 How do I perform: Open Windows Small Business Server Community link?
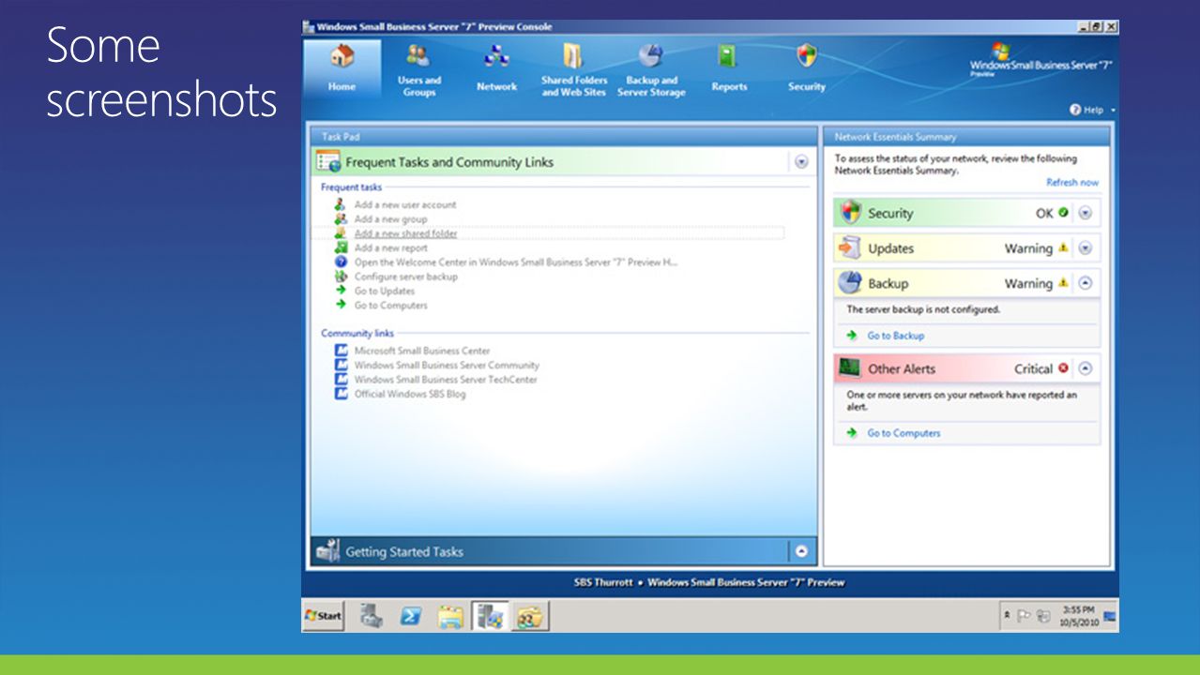click(447, 366)
